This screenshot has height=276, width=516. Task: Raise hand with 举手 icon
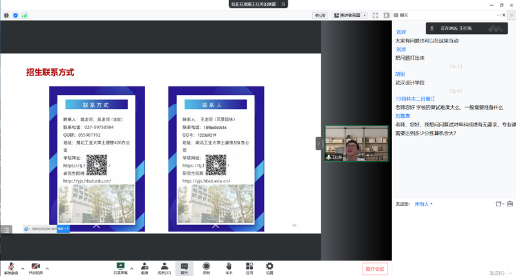click(229, 268)
